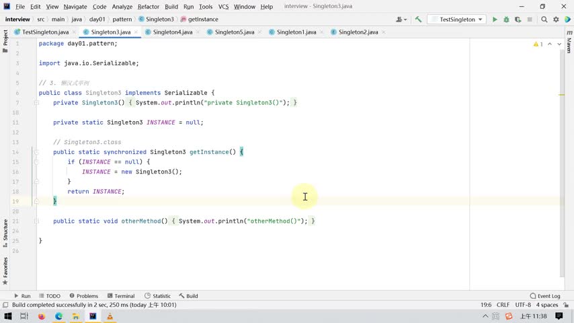Go to next highlighted error arrow
Image resolution: width=574 pixels, height=323 pixels.
[559, 44]
